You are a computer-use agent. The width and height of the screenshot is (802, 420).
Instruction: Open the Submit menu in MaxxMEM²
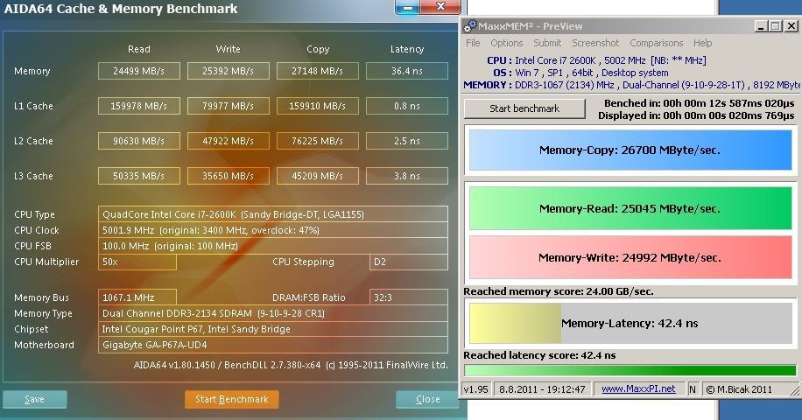[547, 43]
